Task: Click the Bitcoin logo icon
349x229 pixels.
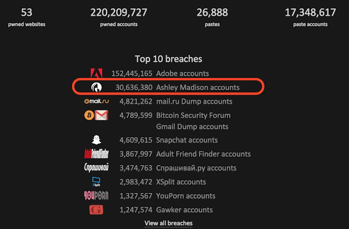Action: click(87, 115)
